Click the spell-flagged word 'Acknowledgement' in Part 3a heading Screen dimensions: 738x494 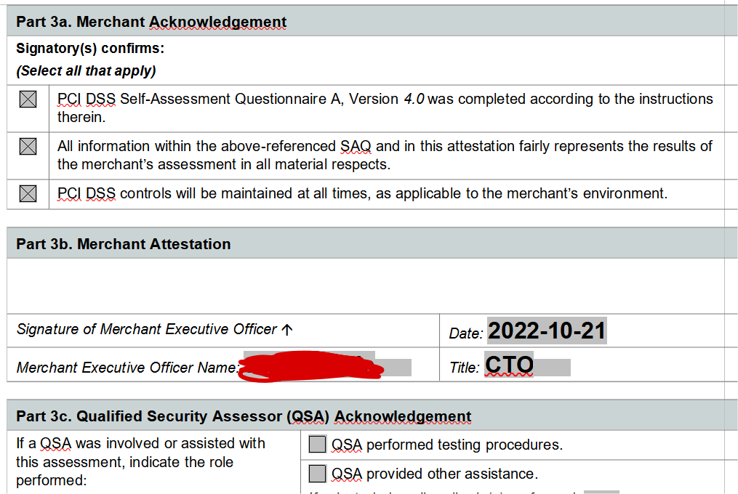217,22
